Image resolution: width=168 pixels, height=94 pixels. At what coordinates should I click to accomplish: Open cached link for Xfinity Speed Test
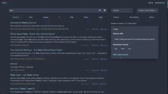click(95, 45)
